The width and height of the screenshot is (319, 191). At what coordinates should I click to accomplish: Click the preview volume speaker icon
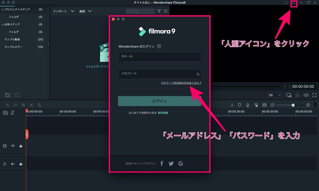coord(306,95)
